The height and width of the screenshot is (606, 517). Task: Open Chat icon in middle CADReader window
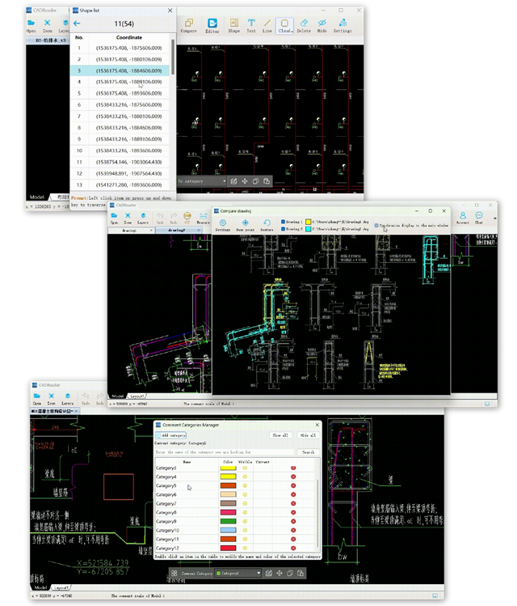click(x=479, y=218)
